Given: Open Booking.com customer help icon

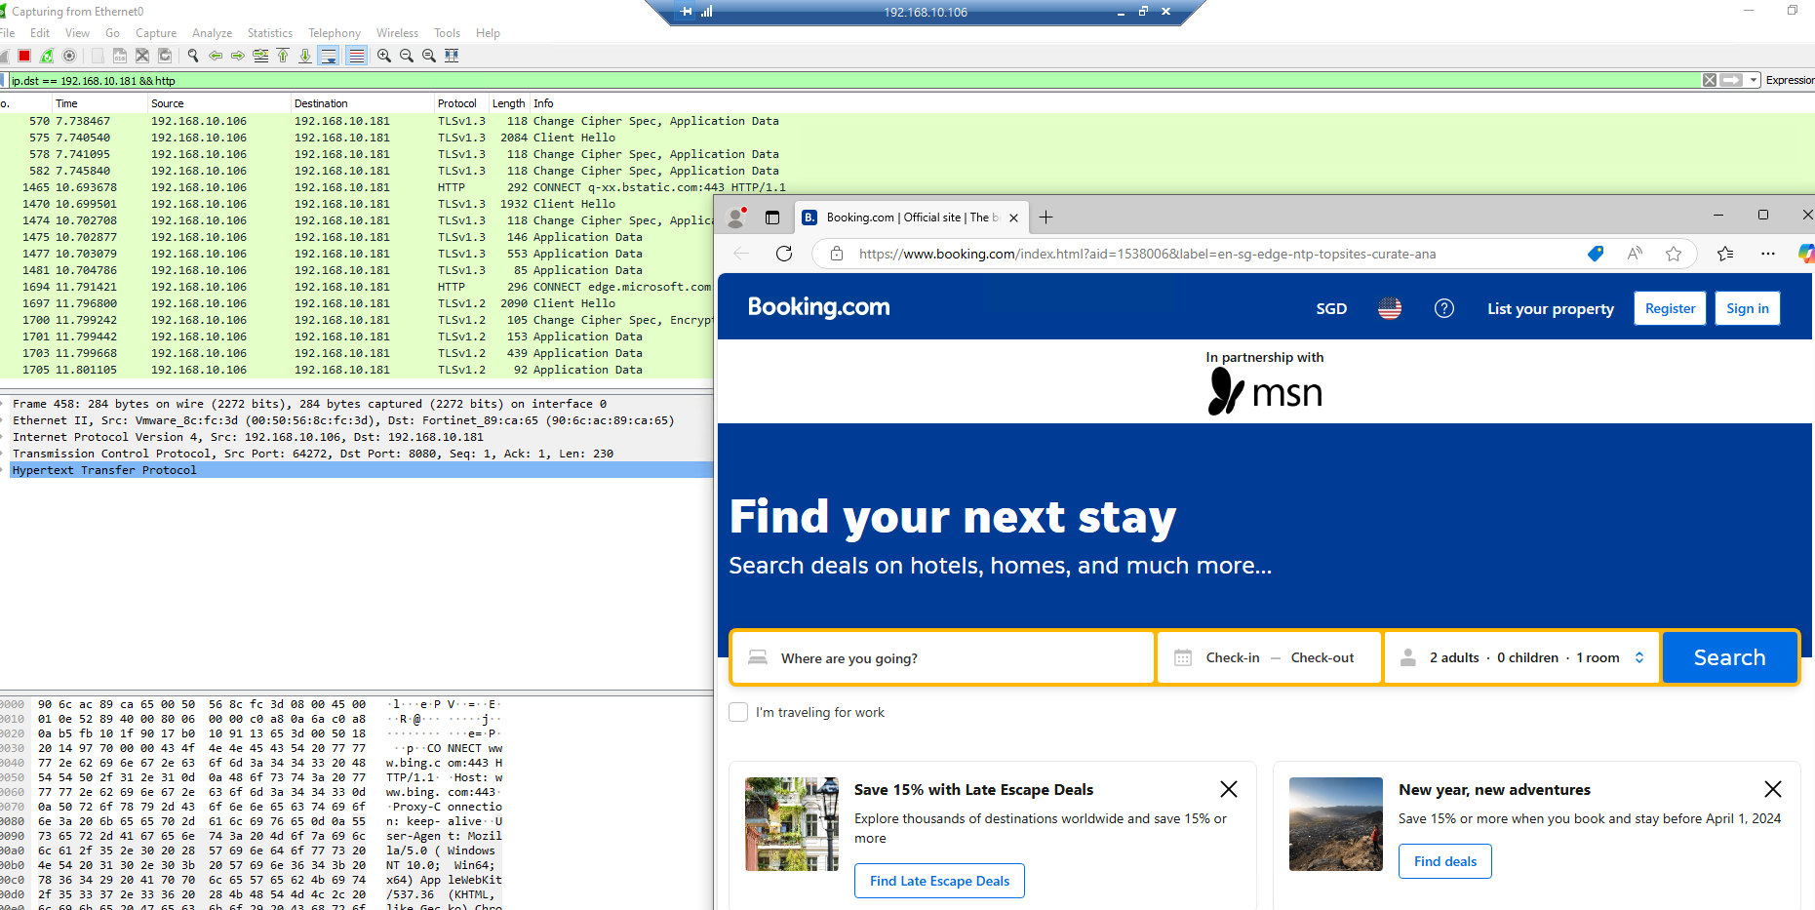Looking at the screenshot, I should coord(1444,308).
